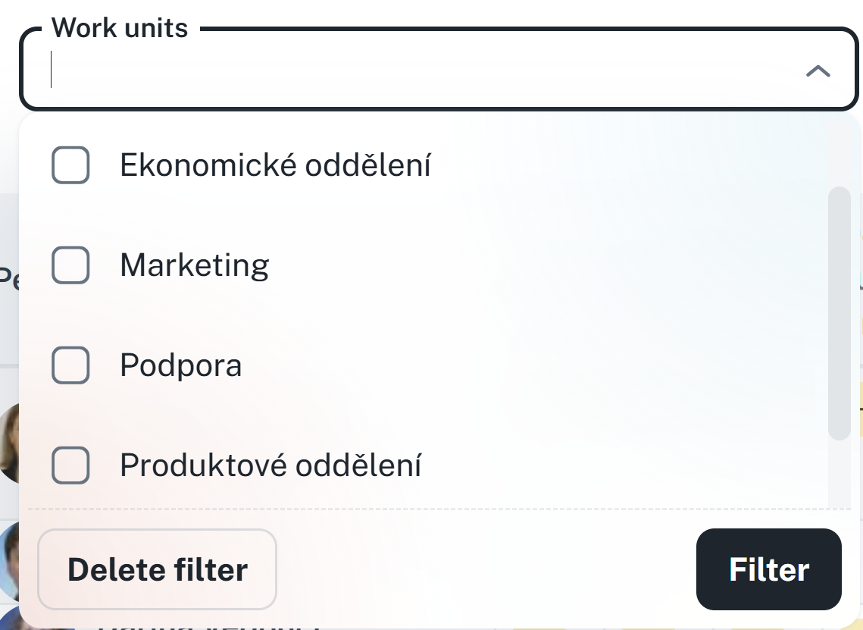Choose the Marketing option text
The width and height of the screenshot is (863, 630).
coord(194,265)
